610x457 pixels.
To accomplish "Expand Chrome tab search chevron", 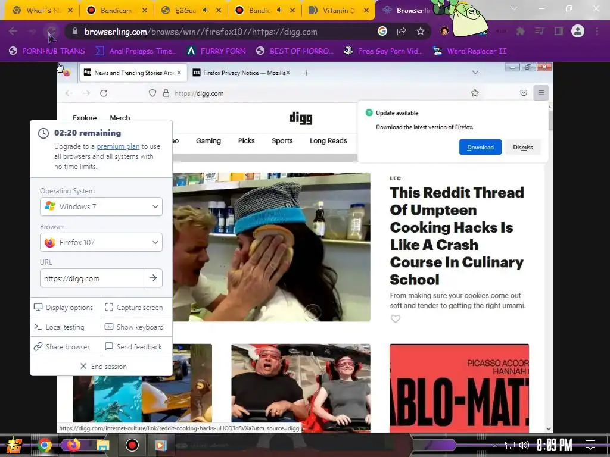I will coord(514,8).
